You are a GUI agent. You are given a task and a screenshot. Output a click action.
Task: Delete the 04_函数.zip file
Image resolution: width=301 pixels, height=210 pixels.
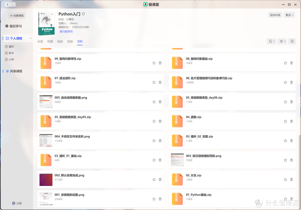(x=292, y=121)
